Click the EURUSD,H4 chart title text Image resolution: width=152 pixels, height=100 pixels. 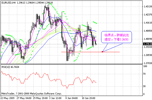[9, 3]
